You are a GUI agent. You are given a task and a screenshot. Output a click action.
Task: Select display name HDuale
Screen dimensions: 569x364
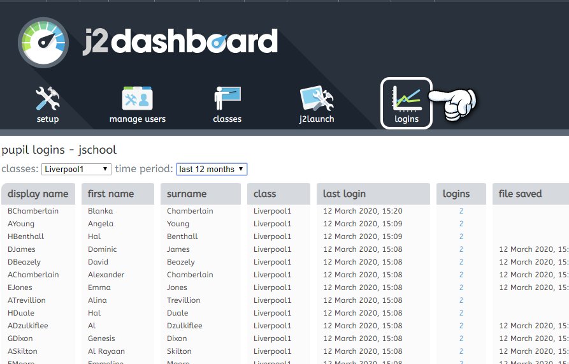(x=21, y=313)
